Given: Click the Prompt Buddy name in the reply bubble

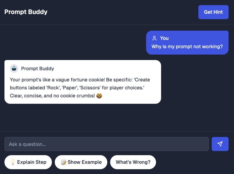Looking at the screenshot, I should pyautogui.click(x=38, y=69).
